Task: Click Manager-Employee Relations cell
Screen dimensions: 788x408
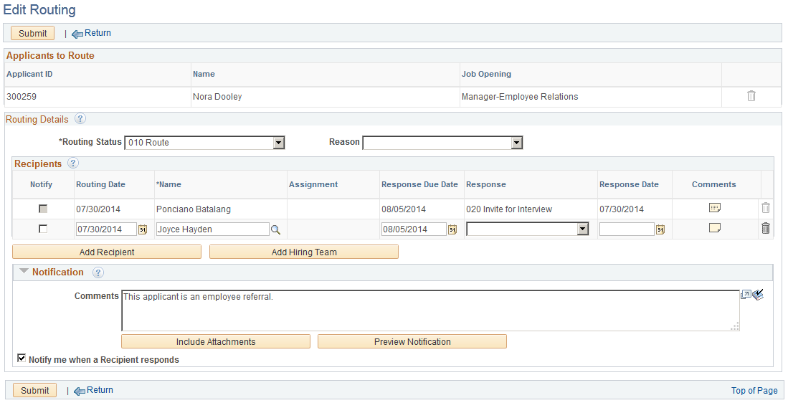Action: (520, 97)
